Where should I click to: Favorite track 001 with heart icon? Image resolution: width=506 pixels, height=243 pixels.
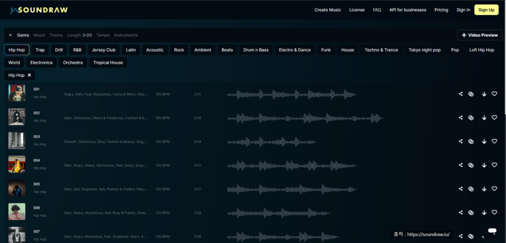tap(494, 94)
